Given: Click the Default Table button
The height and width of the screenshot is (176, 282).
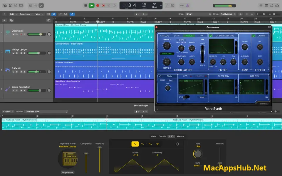Looking at the screenshot, I should [167, 53].
